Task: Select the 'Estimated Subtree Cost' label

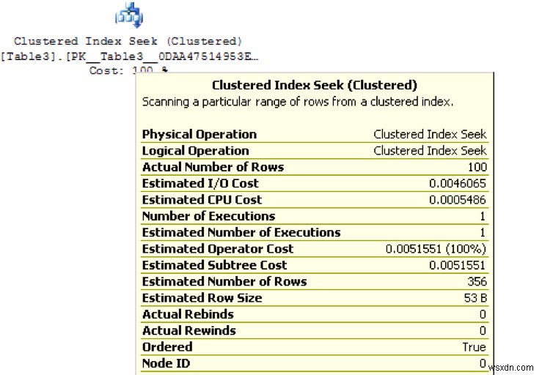Action: [x=214, y=265]
